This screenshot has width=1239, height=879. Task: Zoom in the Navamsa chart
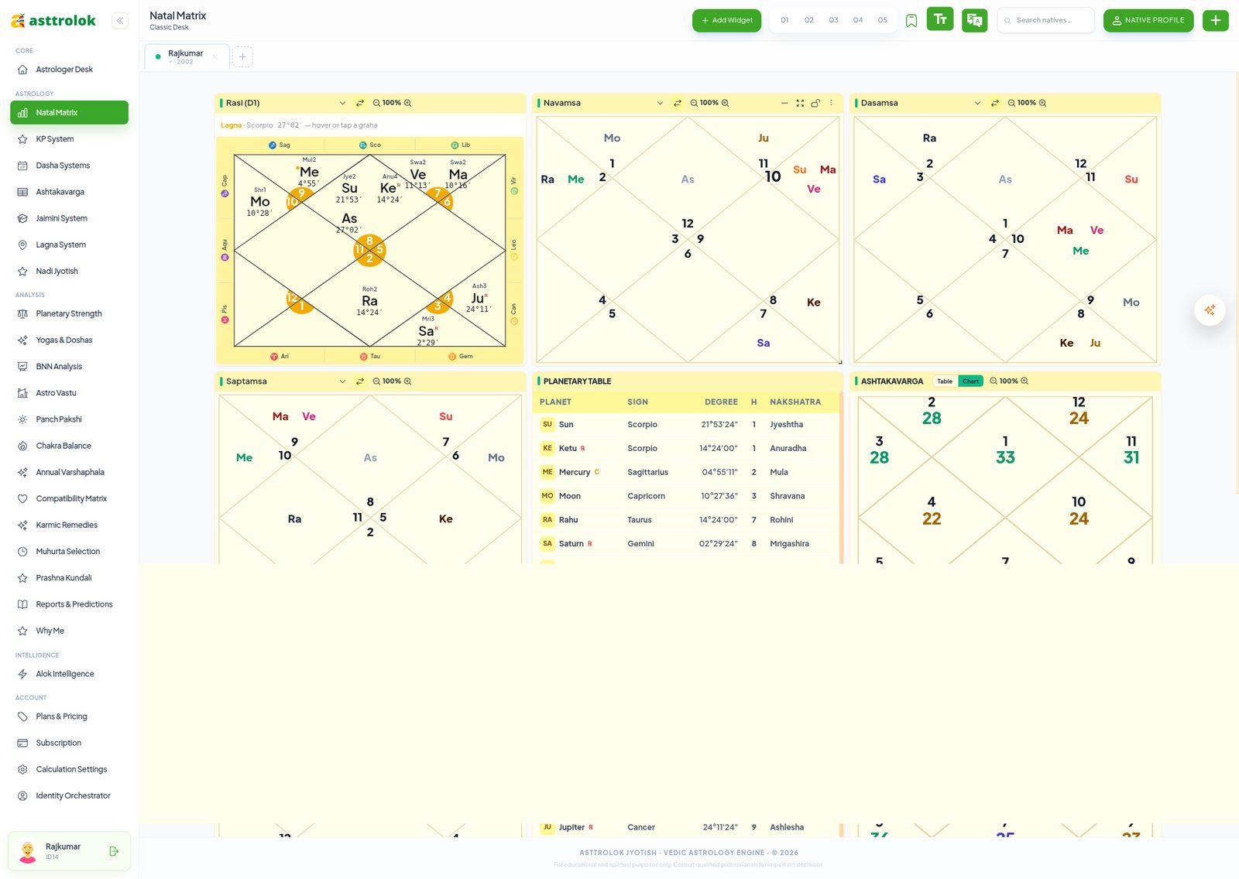[726, 103]
